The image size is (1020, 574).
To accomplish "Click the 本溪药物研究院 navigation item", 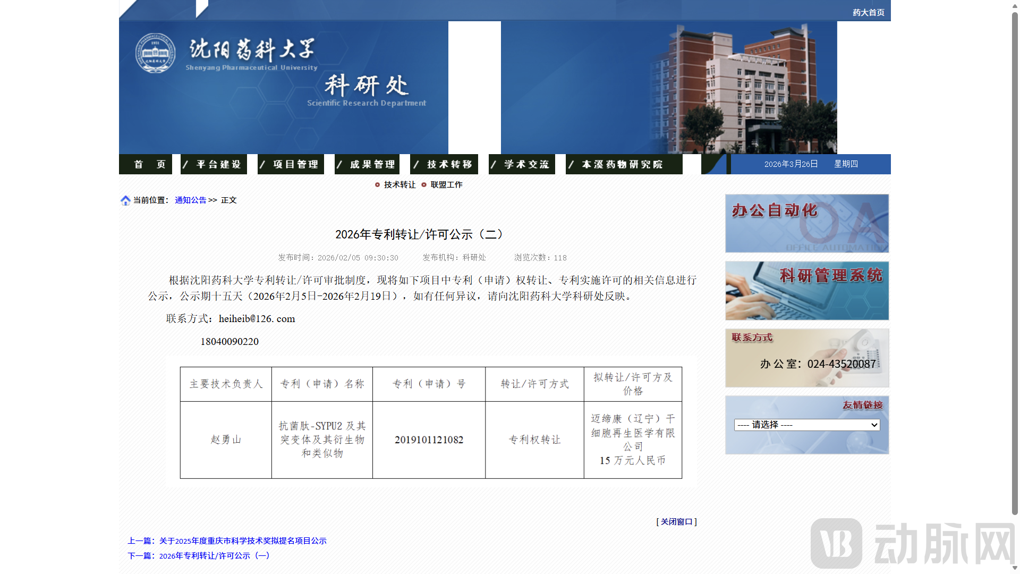I will pos(623,164).
